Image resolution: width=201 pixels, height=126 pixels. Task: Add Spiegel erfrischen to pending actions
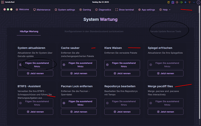166,65
